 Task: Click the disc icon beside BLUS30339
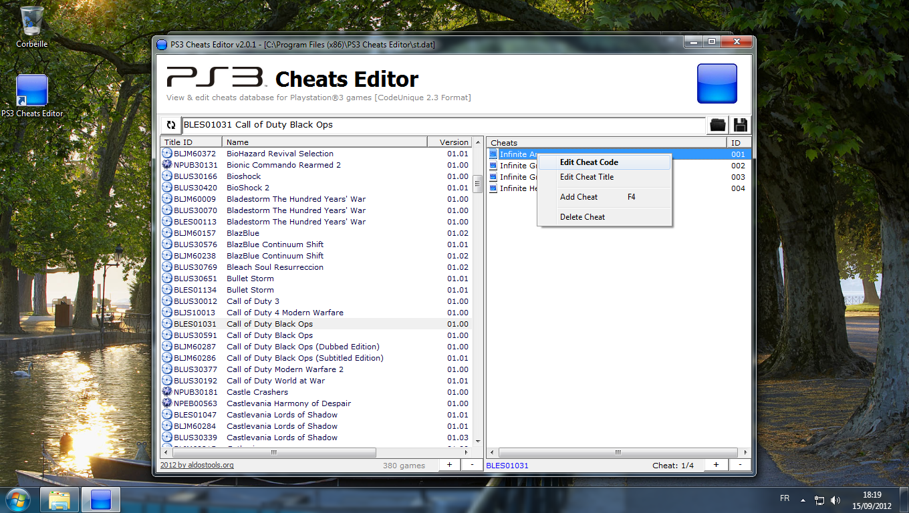pos(167,438)
